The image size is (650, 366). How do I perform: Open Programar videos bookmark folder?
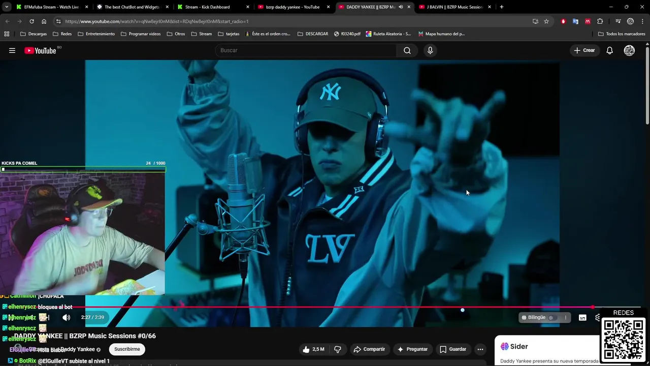coord(141,34)
